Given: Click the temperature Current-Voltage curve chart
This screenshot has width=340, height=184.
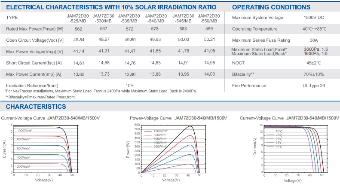Looking at the screenshot, I should [x=296, y=149].
